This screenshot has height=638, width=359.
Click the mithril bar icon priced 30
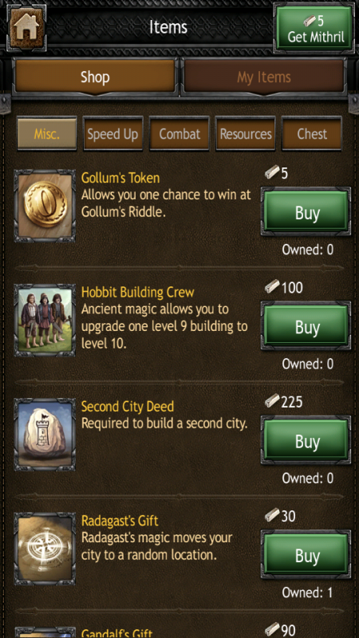pyautogui.click(x=272, y=515)
